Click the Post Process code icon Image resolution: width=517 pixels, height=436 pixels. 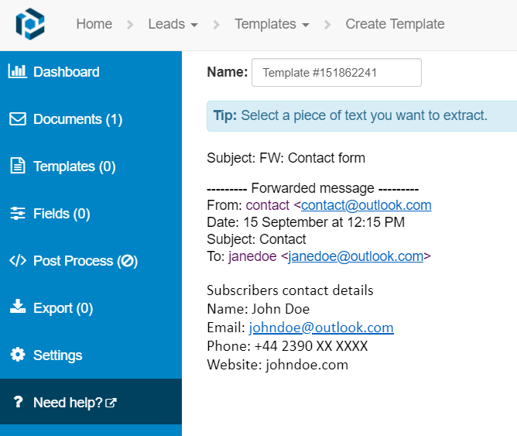tap(17, 261)
